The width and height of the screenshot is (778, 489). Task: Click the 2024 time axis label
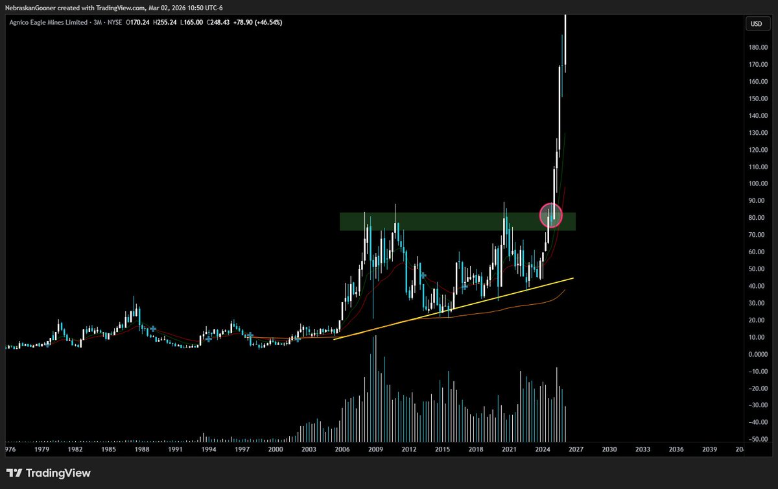click(543, 449)
